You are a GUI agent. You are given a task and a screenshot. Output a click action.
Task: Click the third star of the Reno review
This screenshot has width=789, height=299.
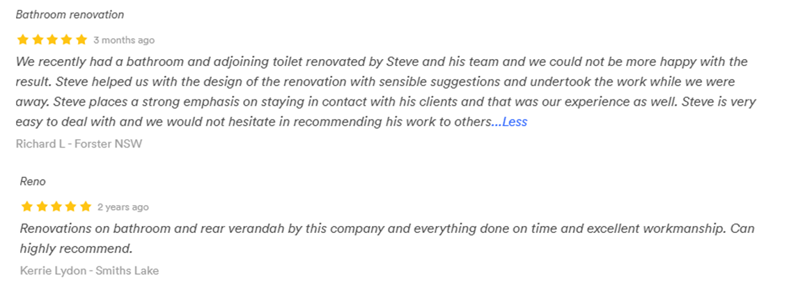tap(56, 207)
